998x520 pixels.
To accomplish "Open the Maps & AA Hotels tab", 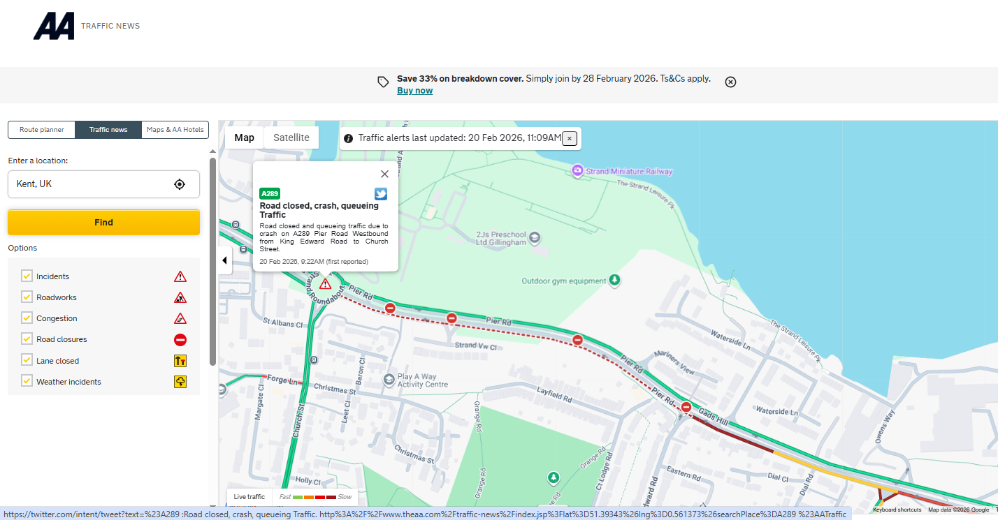I will [x=175, y=130].
